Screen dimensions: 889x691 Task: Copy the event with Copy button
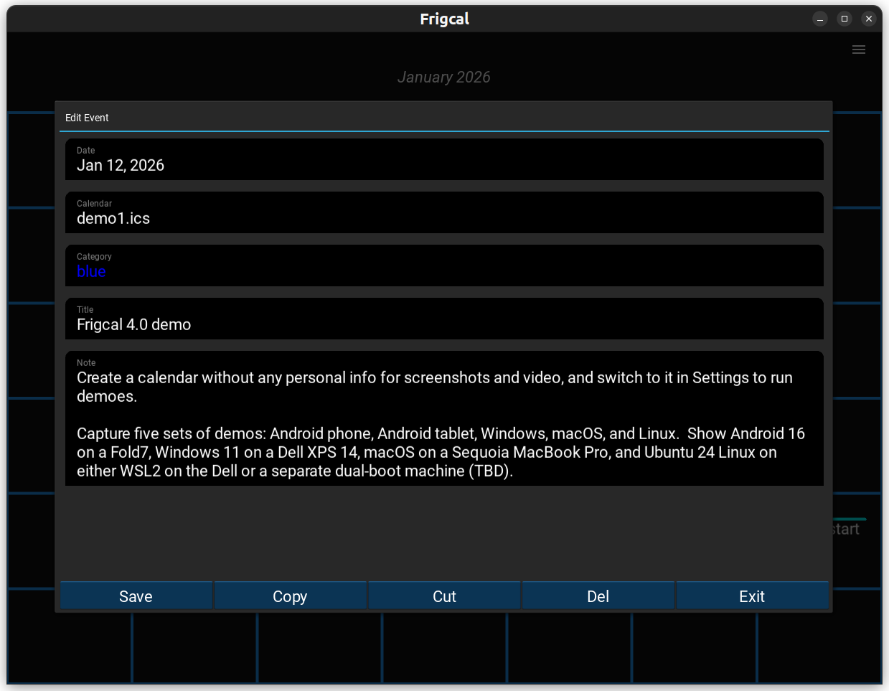click(290, 596)
